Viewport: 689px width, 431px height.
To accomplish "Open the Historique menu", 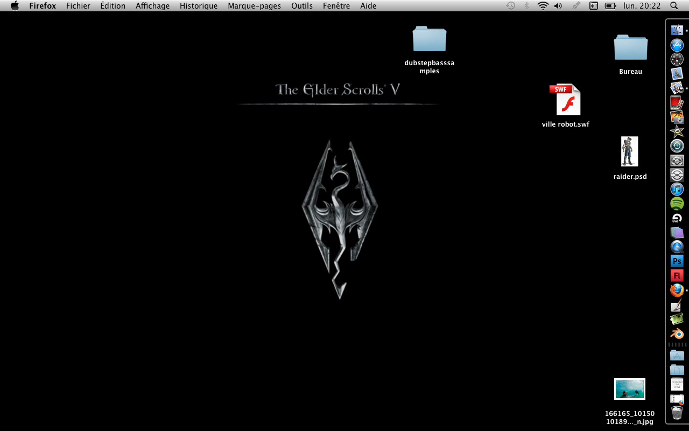I will pos(199,6).
